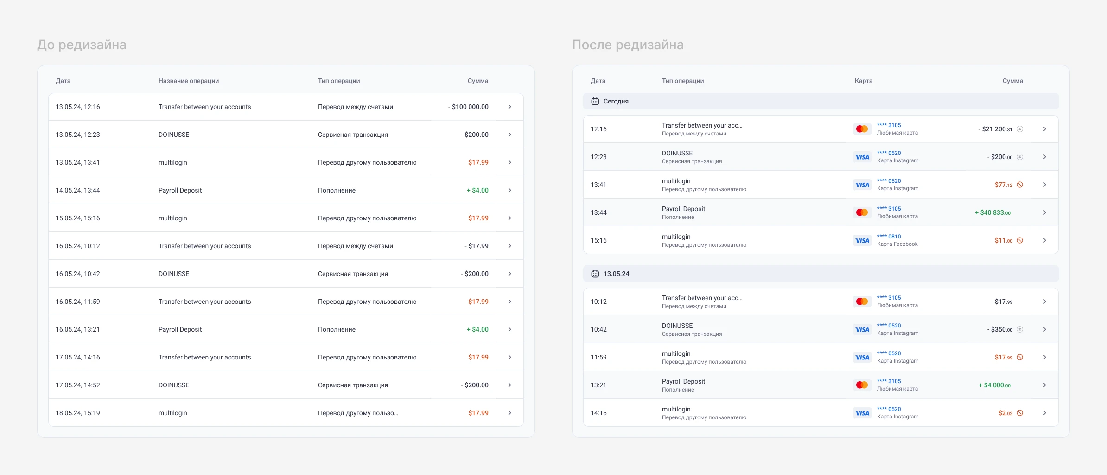Click the declined icon next to $2.02
Screen dimensions: 1107x475
1020,413
